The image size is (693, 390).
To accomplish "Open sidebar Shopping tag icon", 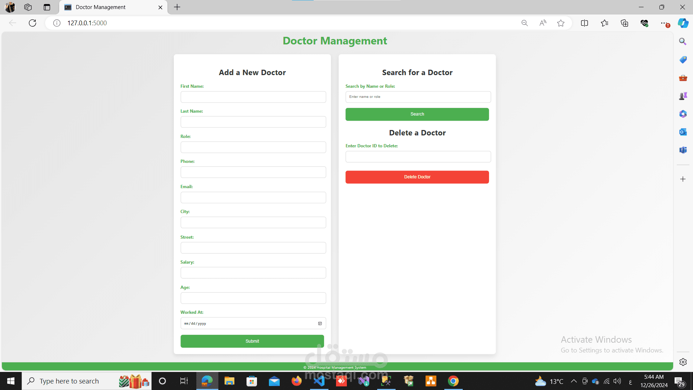I will click(x=683, y=60).
